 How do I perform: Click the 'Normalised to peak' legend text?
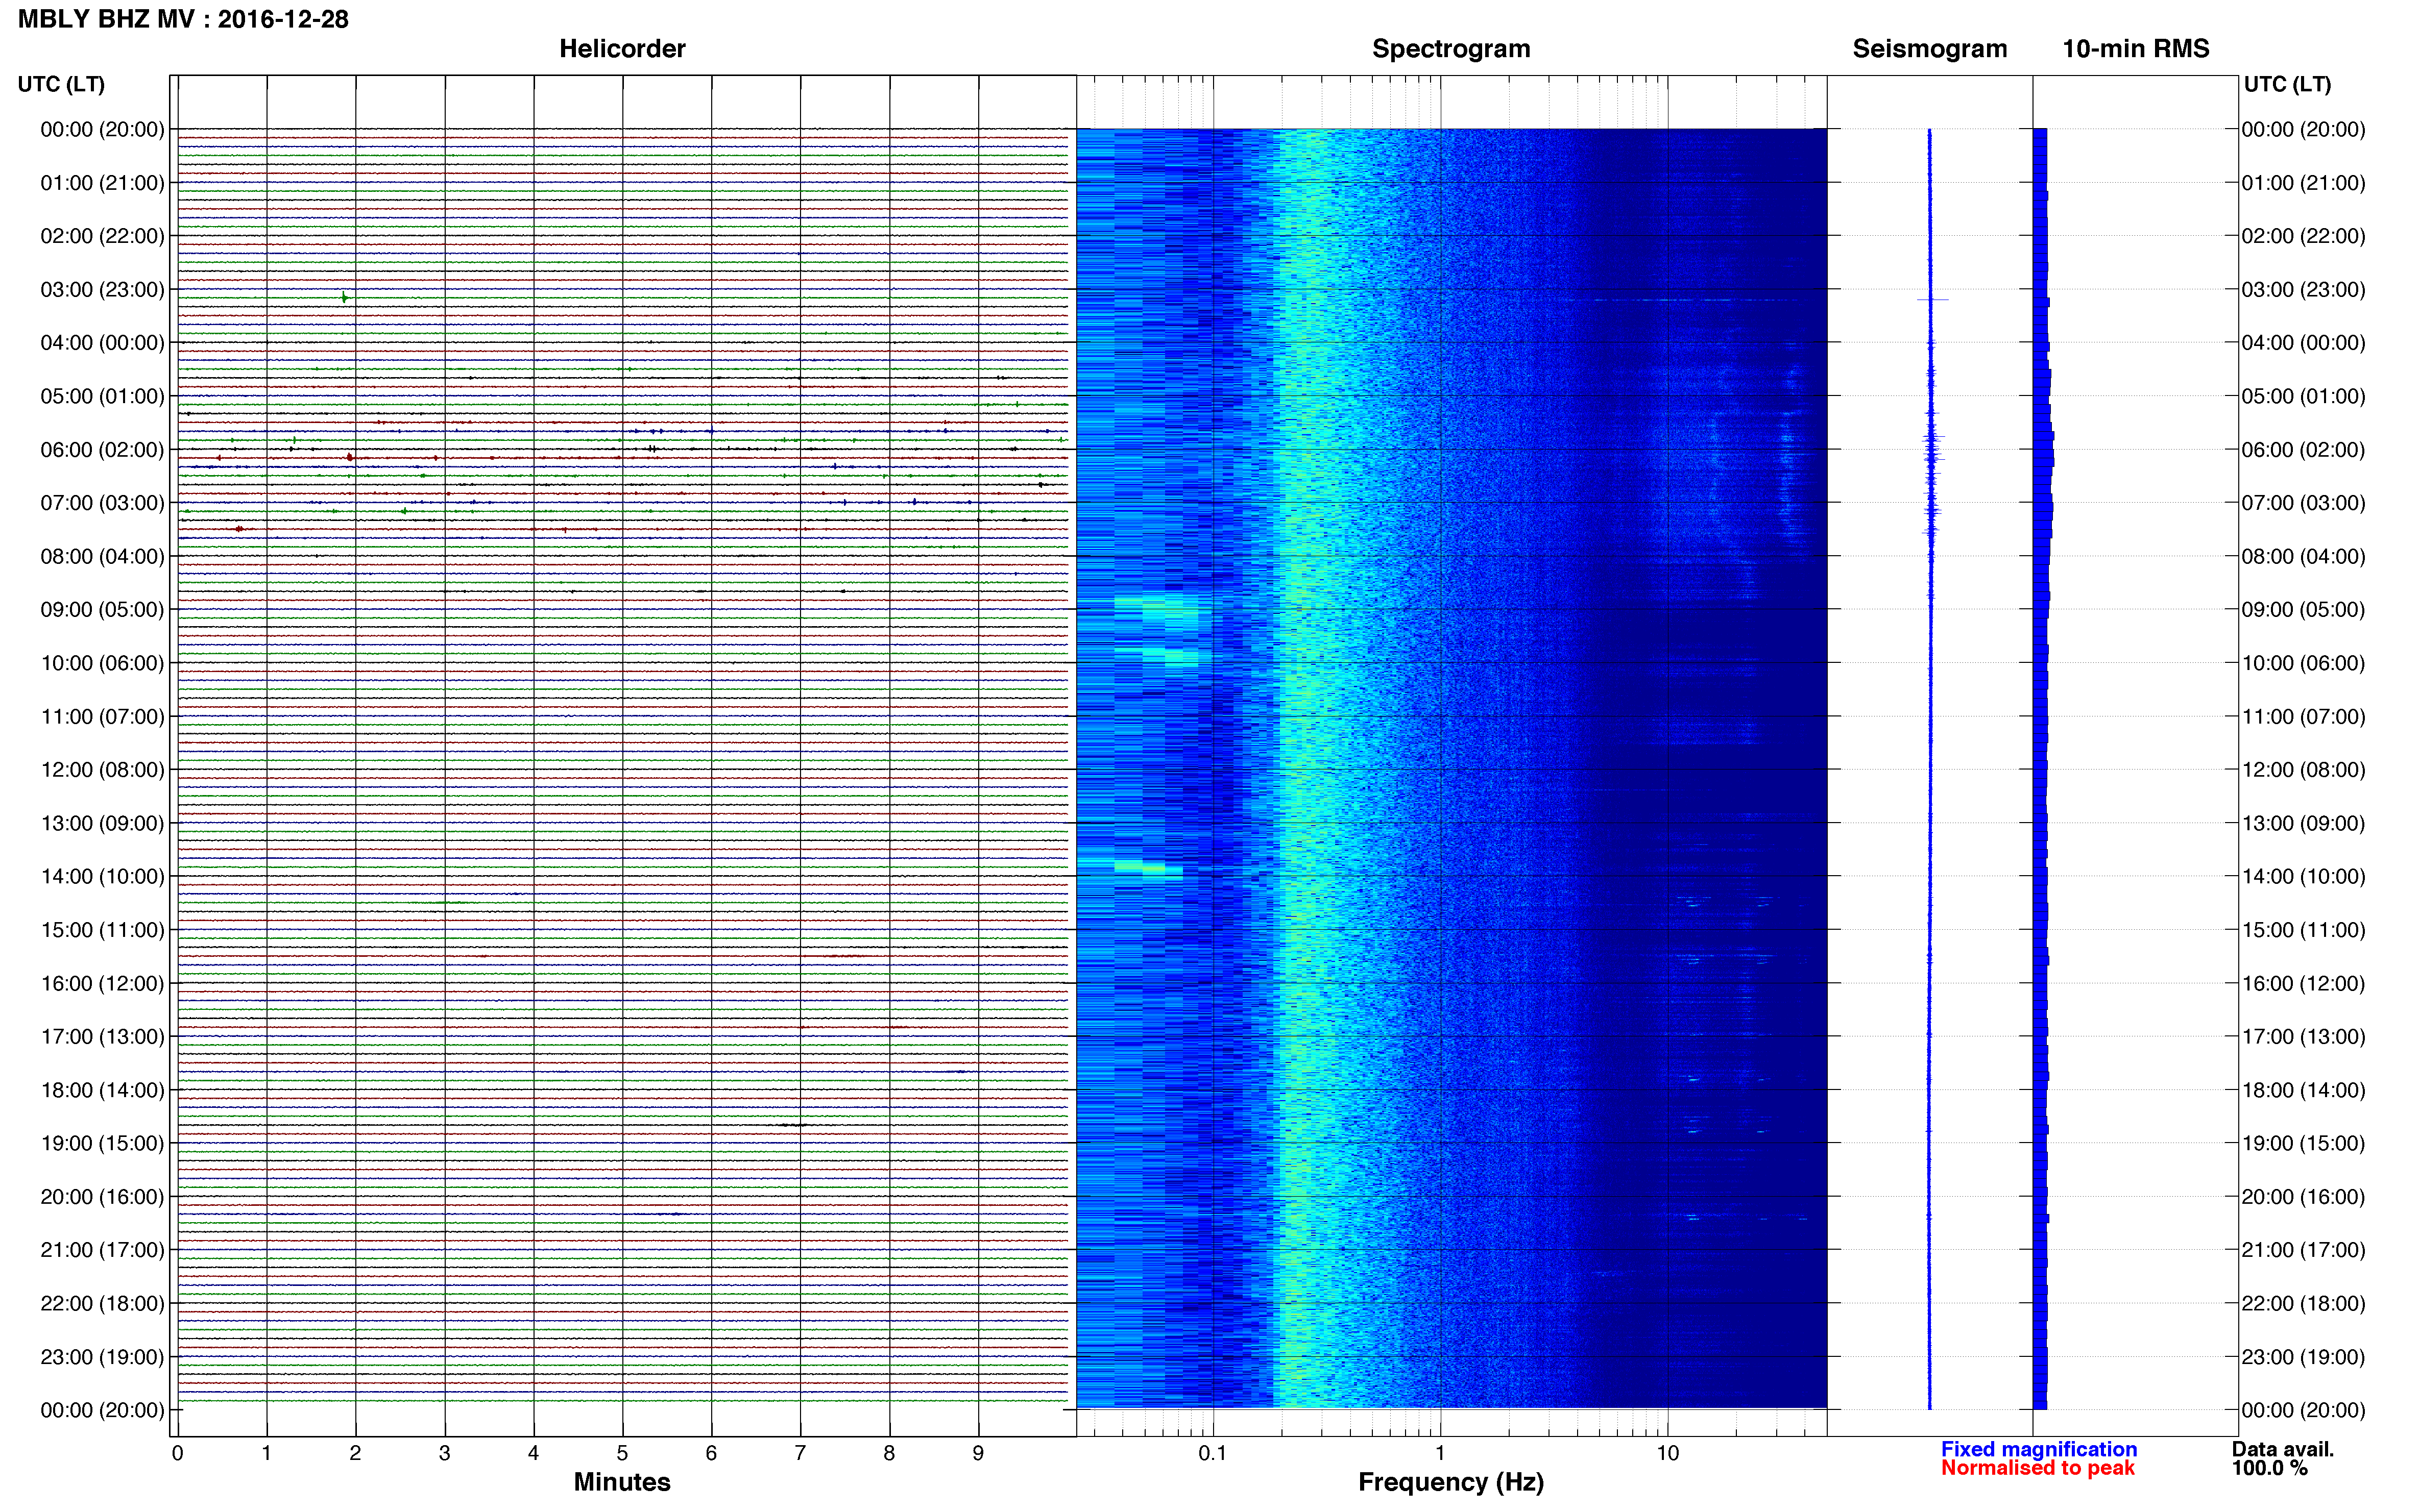(x=2038, y=1468)
